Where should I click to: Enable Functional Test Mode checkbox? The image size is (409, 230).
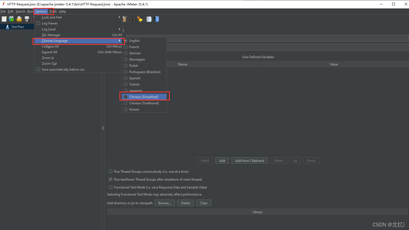coord(111,187)
